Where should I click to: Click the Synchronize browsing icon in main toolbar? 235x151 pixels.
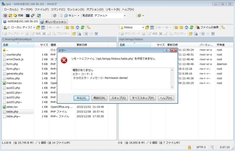pyautogui.click(x=10, y=16)
